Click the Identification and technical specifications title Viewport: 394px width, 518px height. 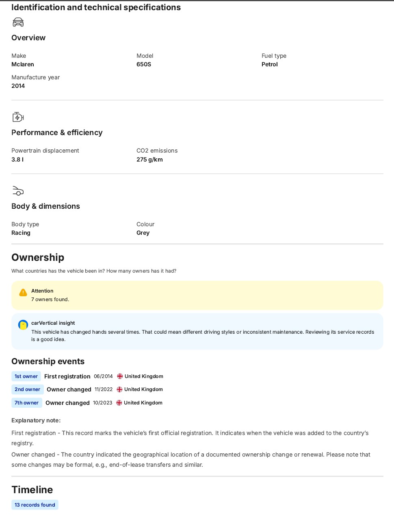(x=96, y=7)
